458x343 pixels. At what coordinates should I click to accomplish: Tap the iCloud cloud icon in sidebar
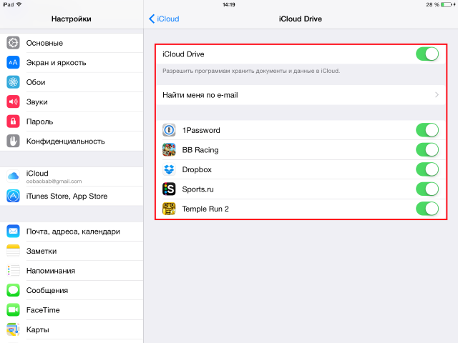tap(13, 177)
